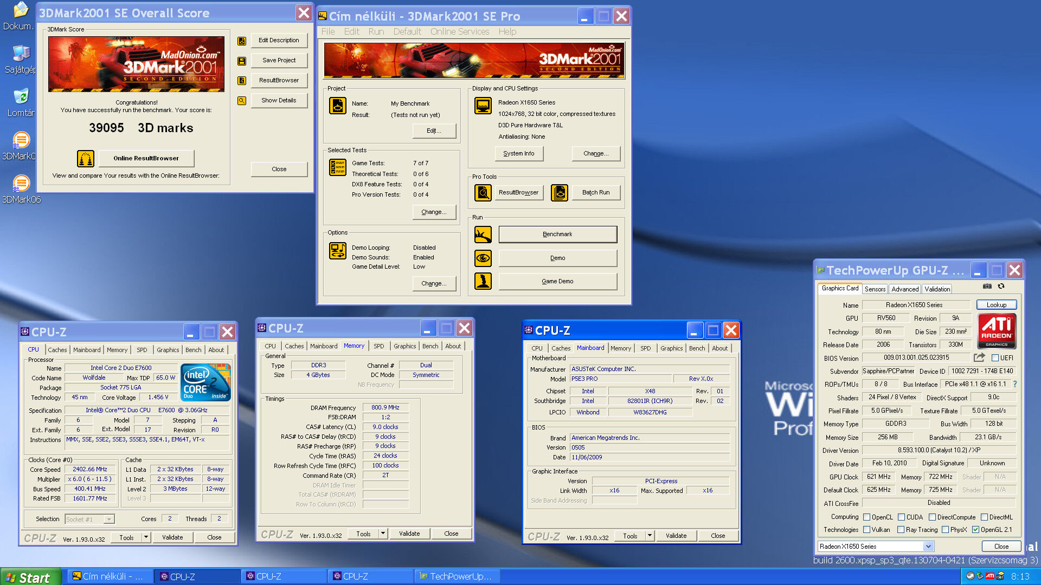Click the Options icon in 3DMark2001 SE Pro

click(x=338, y=251)
